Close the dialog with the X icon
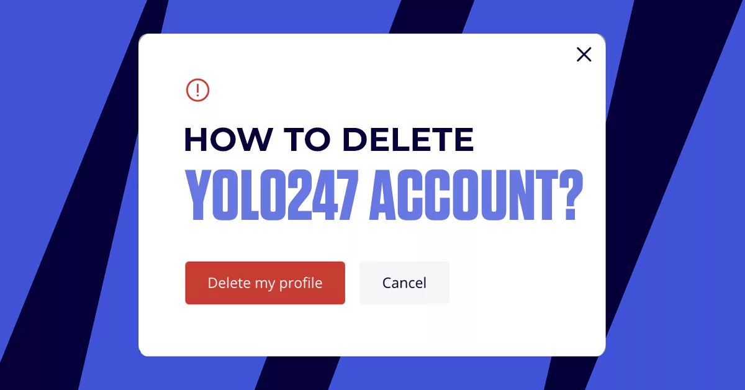The height and width of the screenshot is (390, 745). pyautogui.click(x=584, y=55)
